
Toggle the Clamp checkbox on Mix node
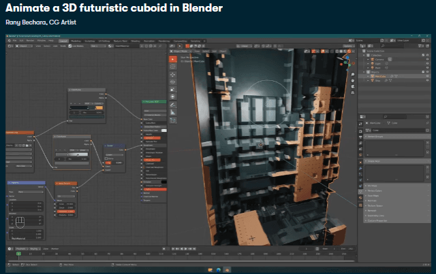click(106, 158)
